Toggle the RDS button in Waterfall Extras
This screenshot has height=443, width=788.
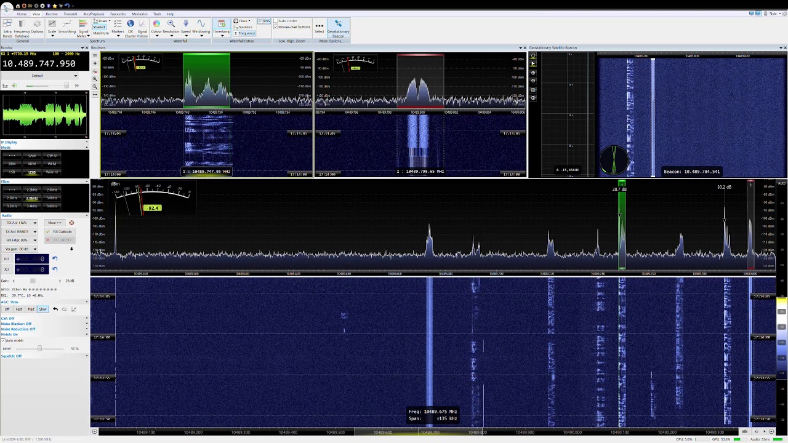pyautogui.click(x=265, y=21)
